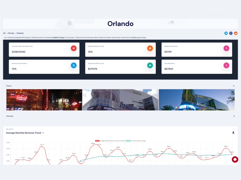
Task: Click the blue percent icon on Median Occupancy card
Action: point(74,66)
